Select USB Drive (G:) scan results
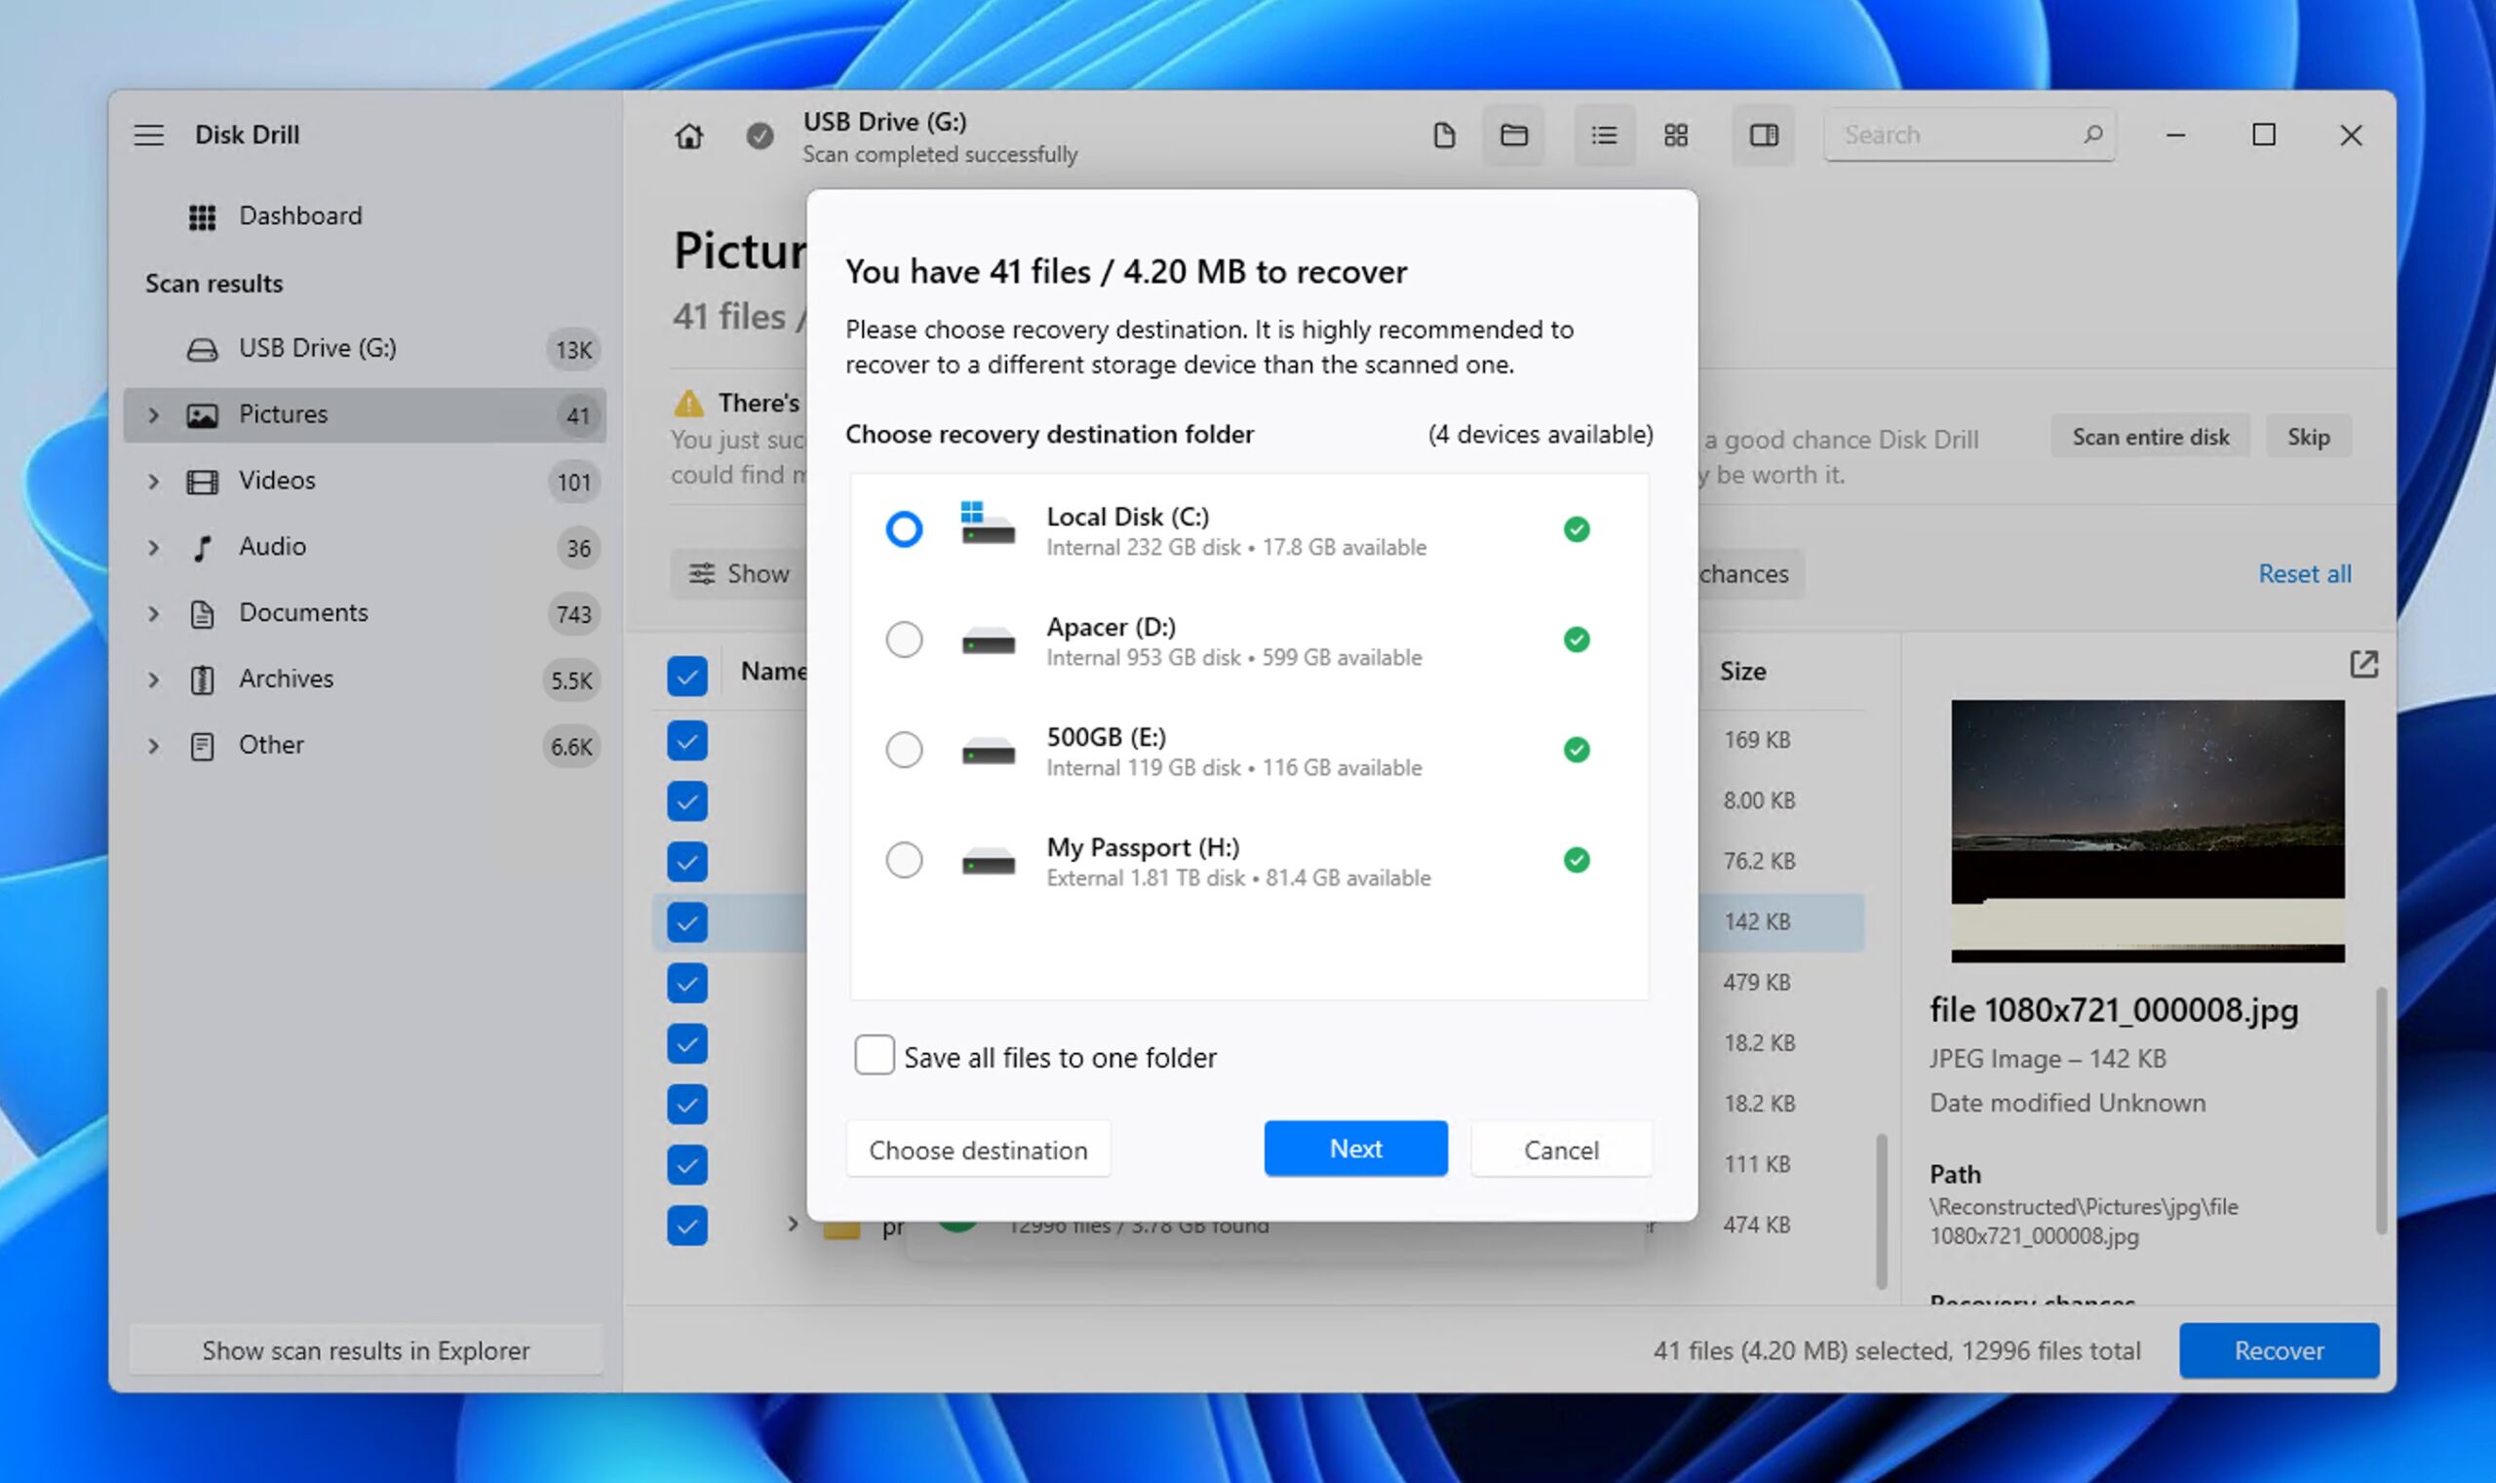The image size is (2496, 1483). (x=317, y=349)
